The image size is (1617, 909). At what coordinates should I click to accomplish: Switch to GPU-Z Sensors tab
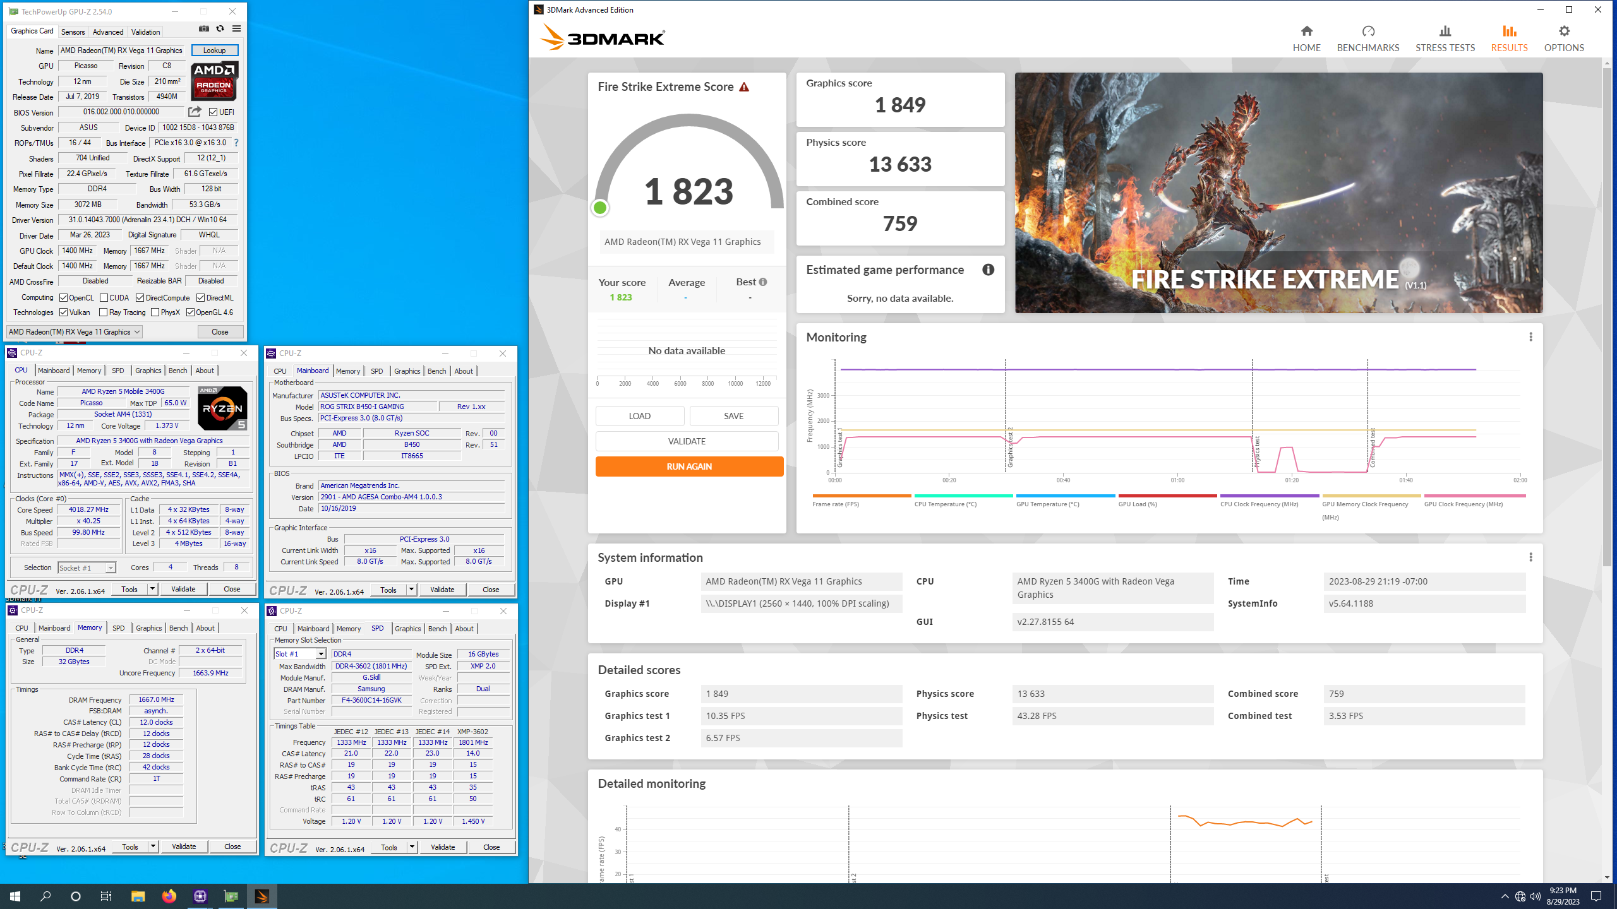pyautogui.click(x=73, y=32)
